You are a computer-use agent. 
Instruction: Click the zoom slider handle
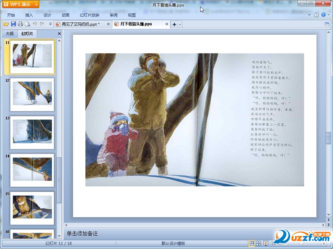pos(302,243)
